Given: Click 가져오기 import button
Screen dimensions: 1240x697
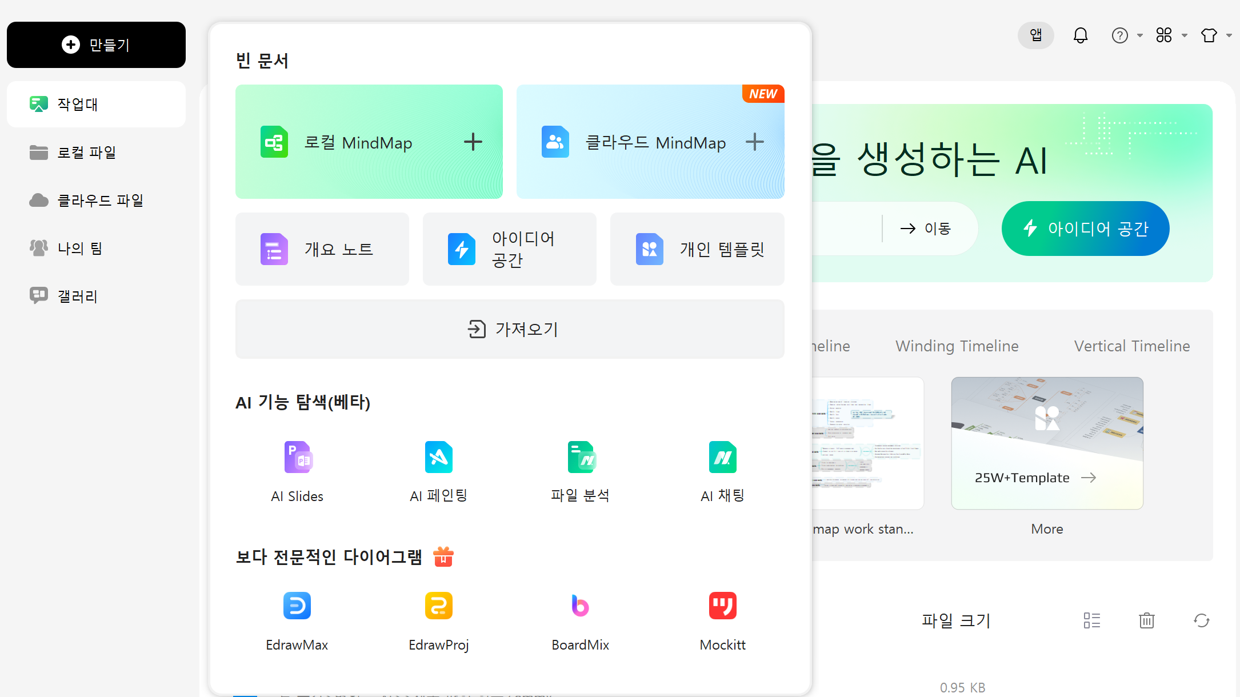Looking at the screenshot, I should tap(510, 329).
